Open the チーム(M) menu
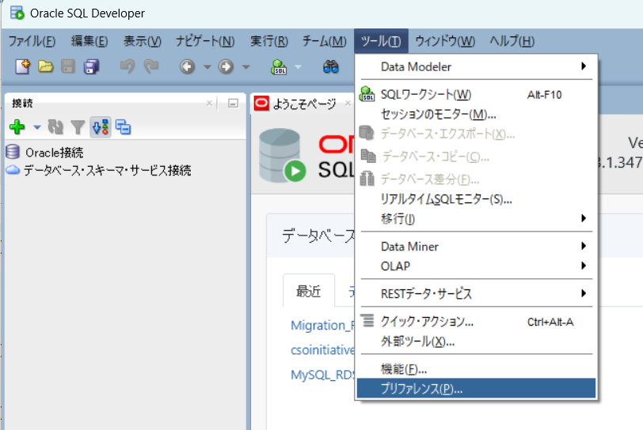This screenshot has width=643, height=430. [x=325, y=41]
